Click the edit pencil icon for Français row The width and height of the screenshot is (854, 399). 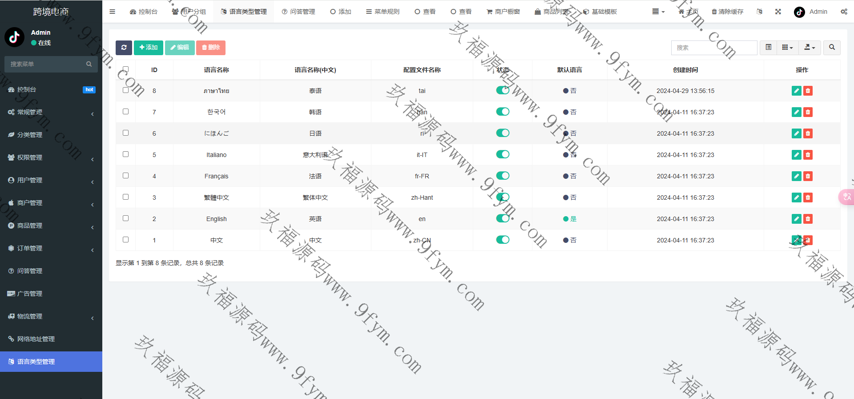pos(796,176)
